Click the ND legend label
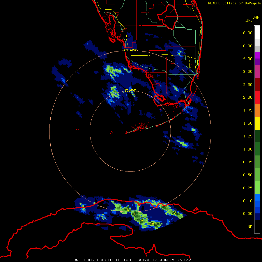 [250, 227]
